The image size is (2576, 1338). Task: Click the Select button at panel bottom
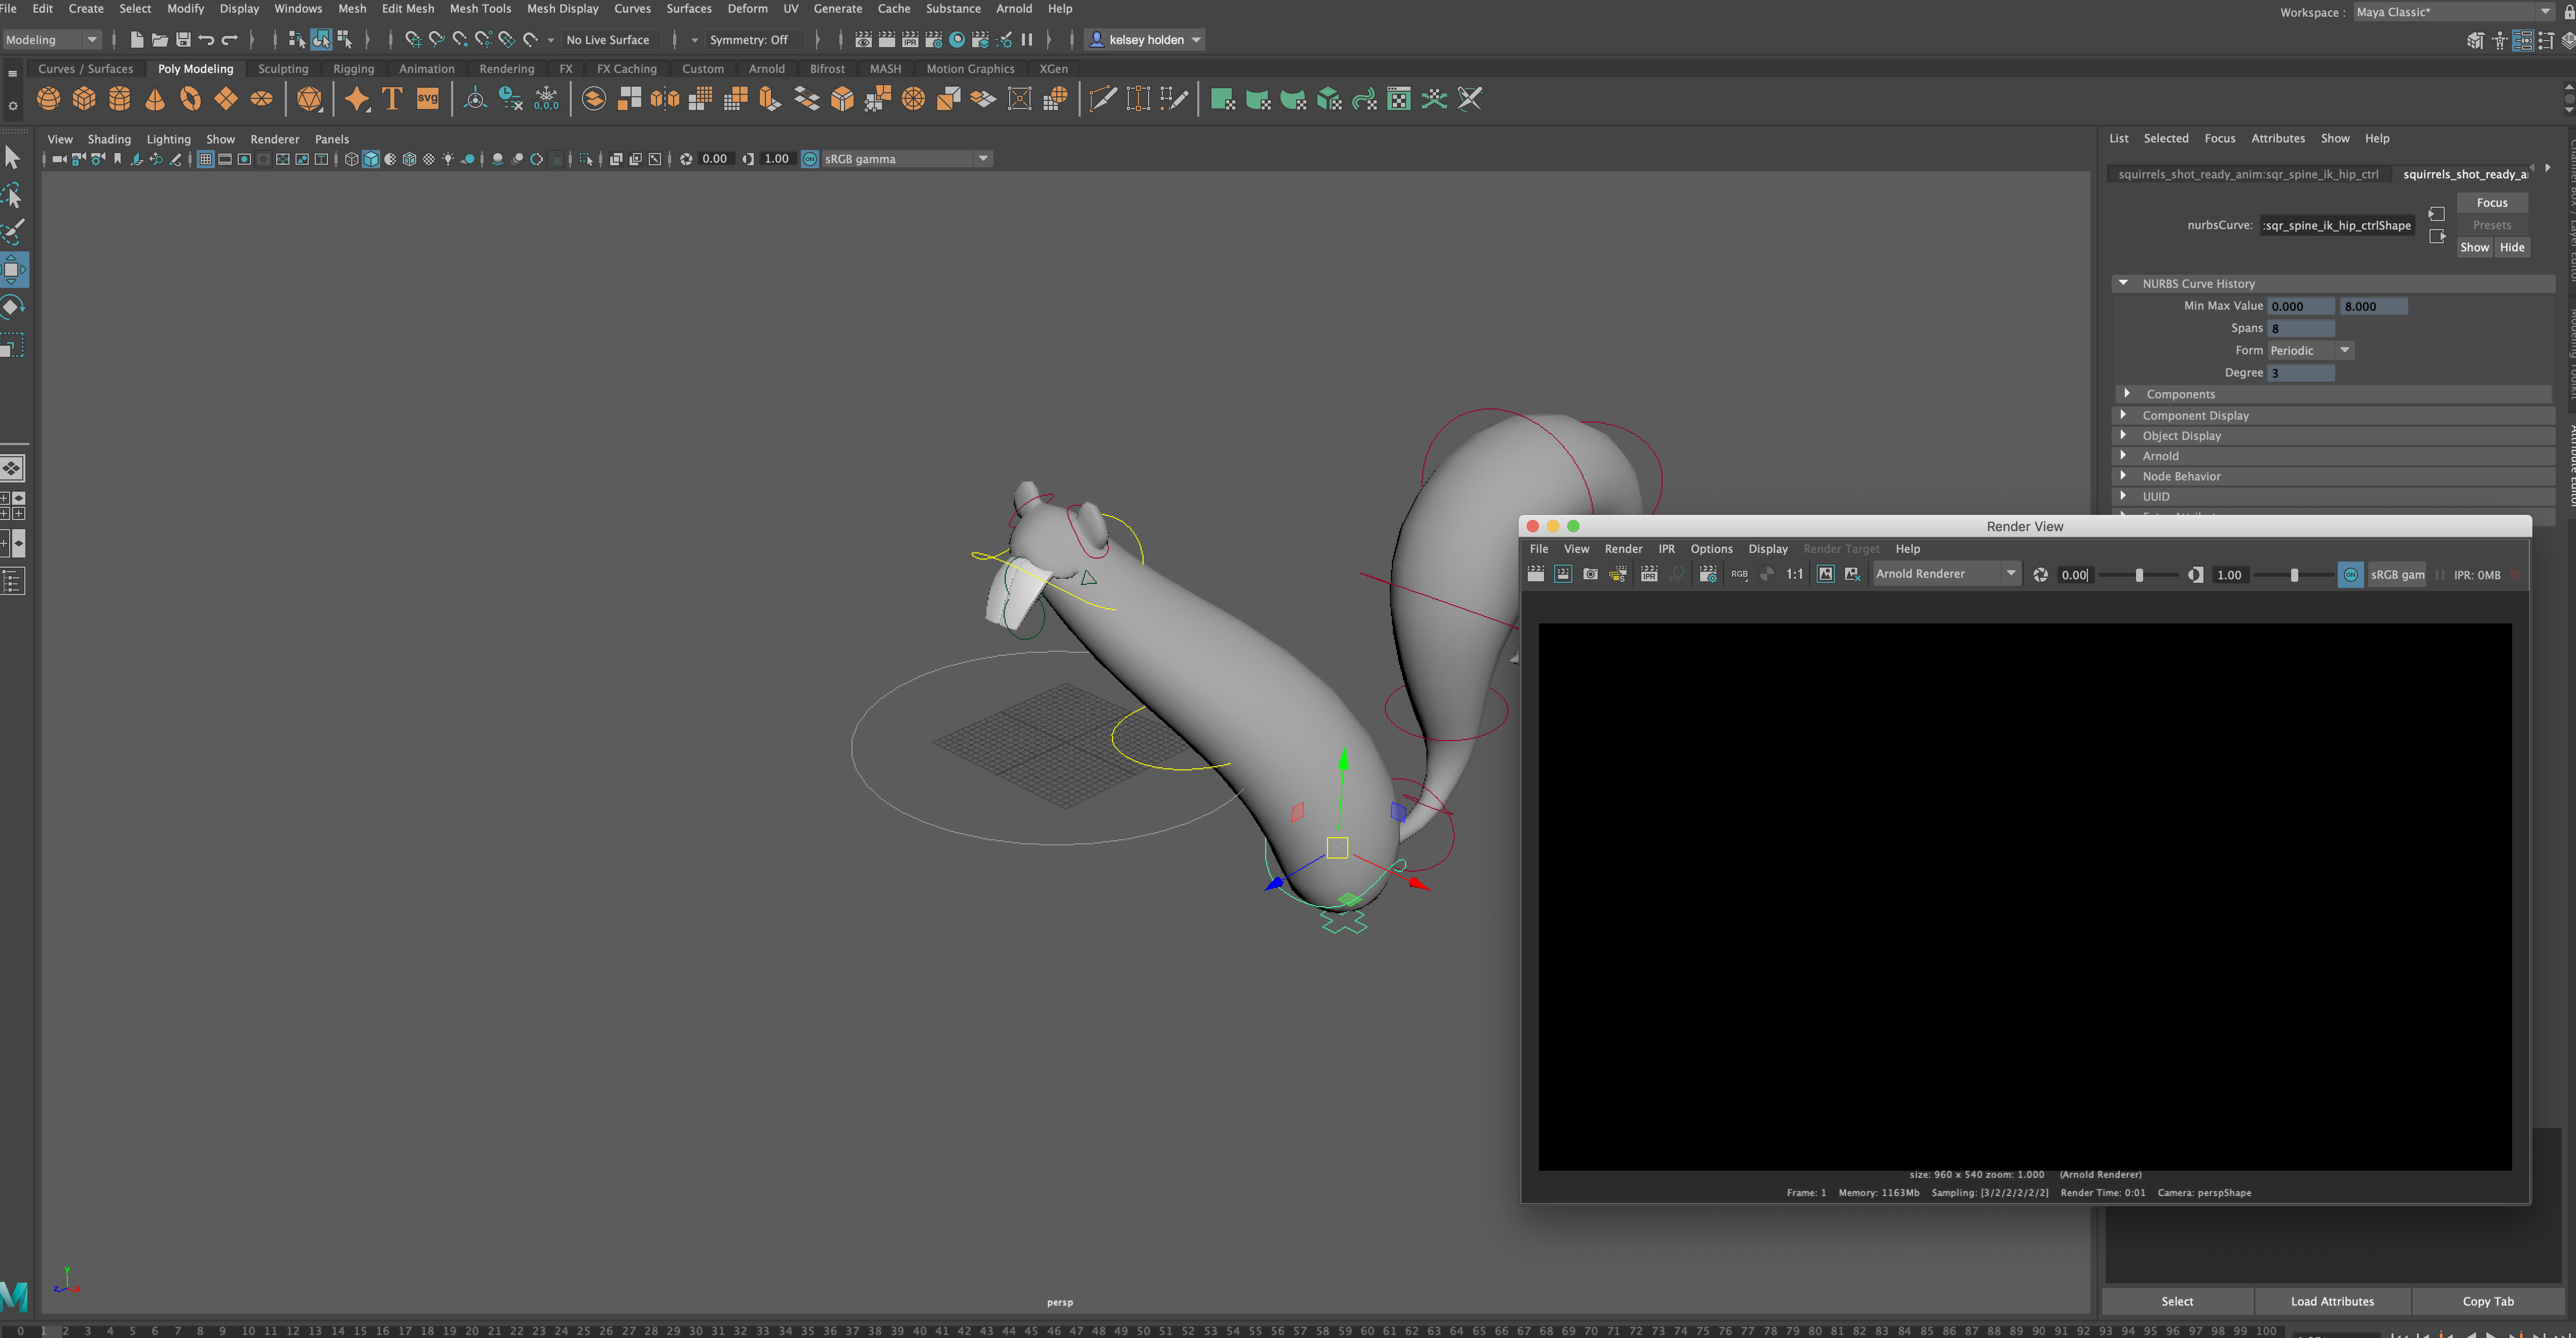(2177, 1301)
